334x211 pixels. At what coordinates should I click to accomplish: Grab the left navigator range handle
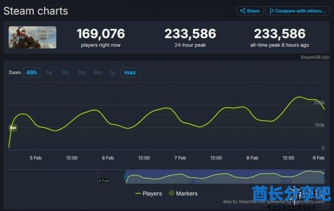[x=126, y=177]
